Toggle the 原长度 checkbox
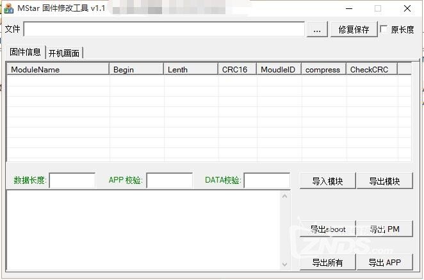 tap(384, 29)
